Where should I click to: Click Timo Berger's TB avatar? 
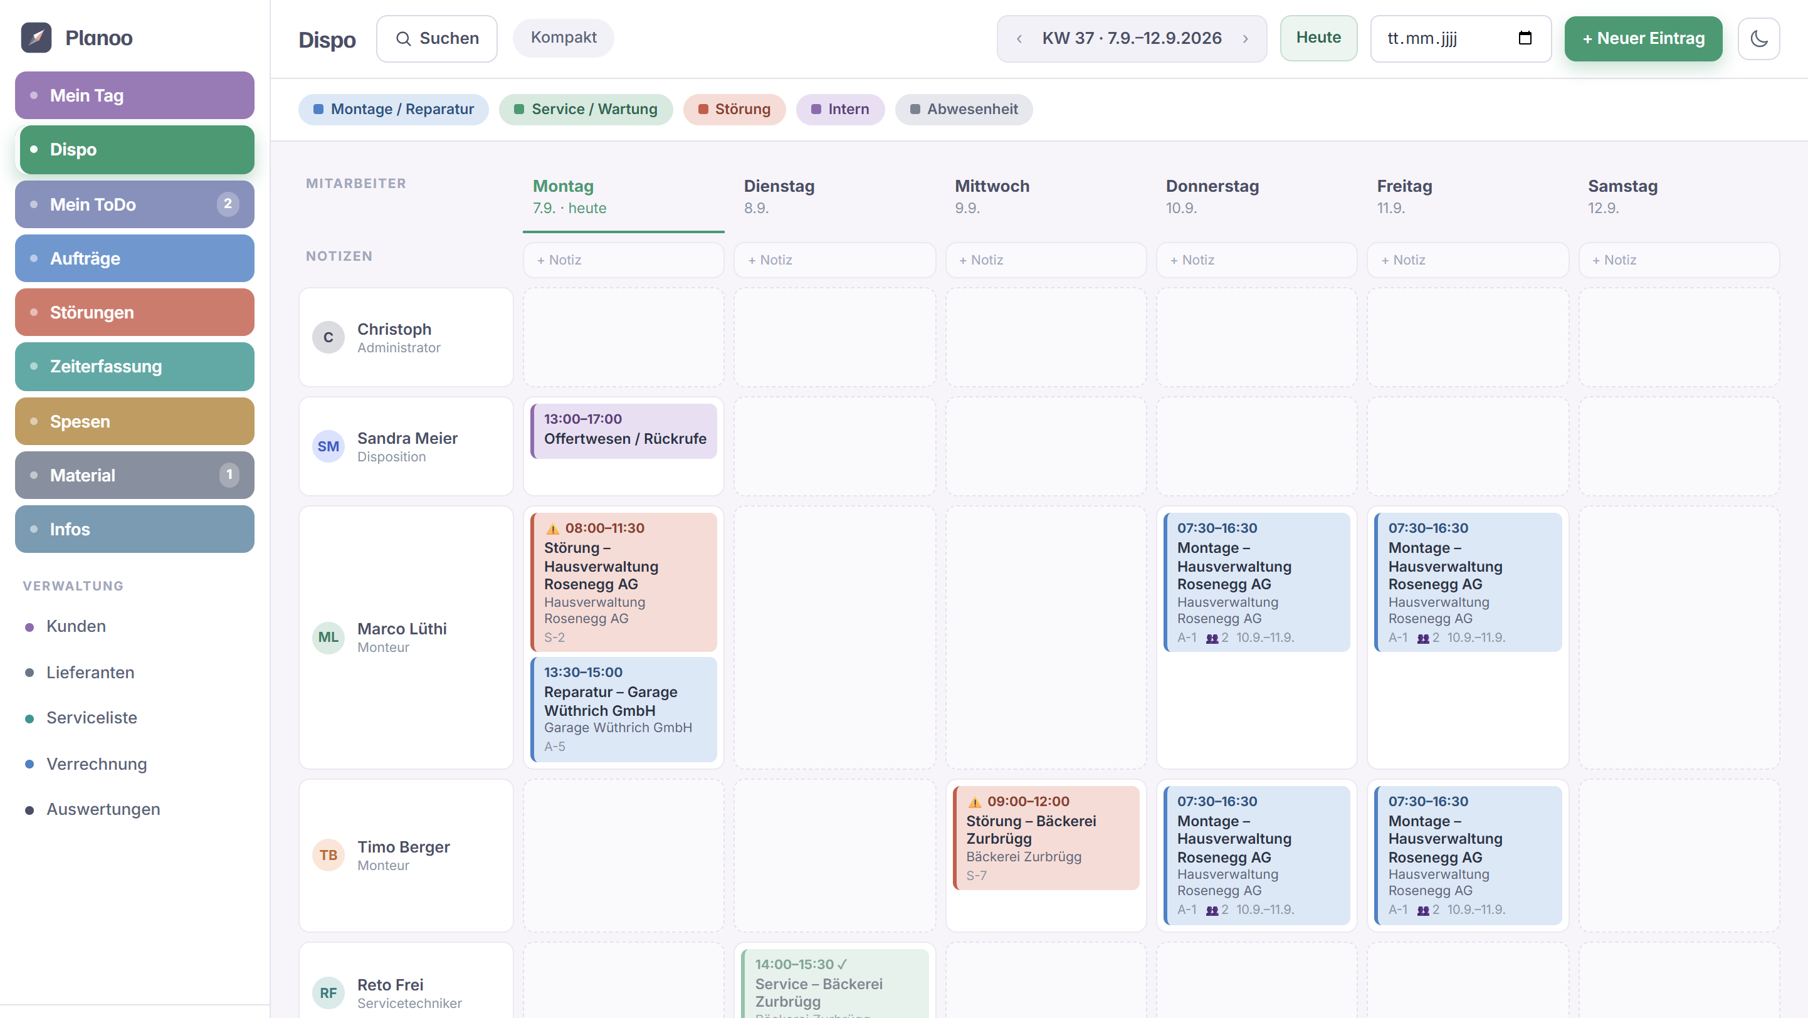point(328,855)
